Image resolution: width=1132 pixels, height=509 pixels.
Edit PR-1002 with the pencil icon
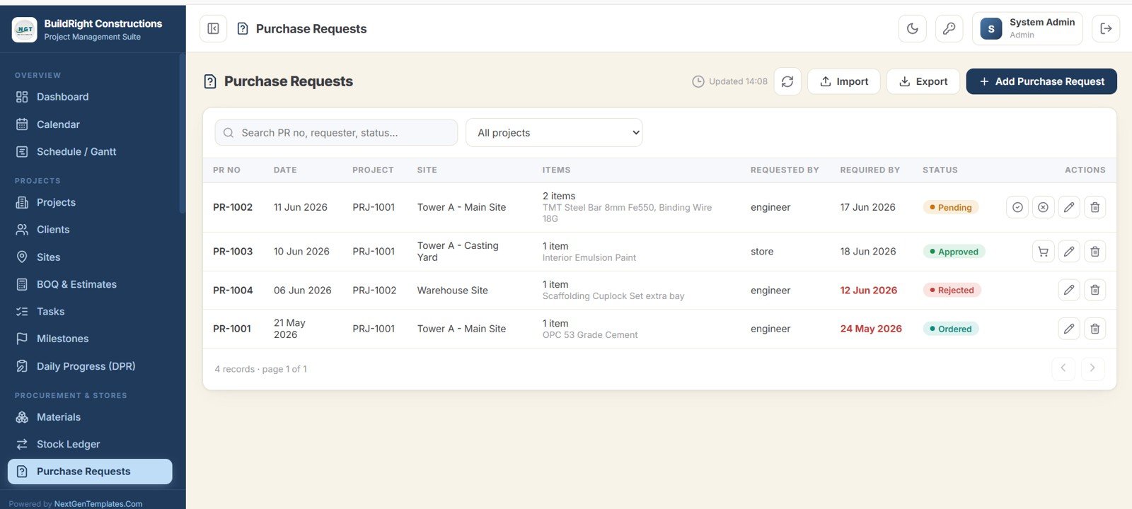[1069, 207]
